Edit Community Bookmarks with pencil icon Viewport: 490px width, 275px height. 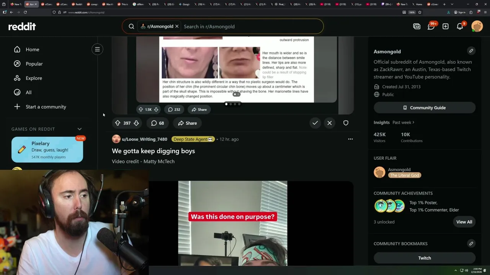(x=471, y=243)
